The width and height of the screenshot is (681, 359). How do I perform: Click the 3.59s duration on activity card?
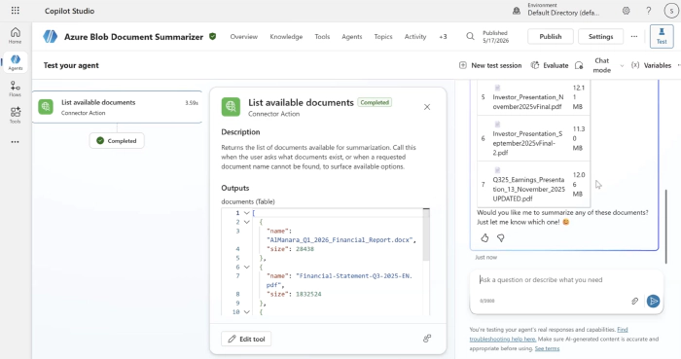192,103
